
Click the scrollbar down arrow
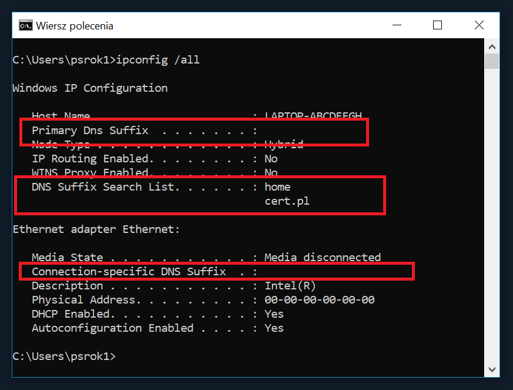pos(492,369)
